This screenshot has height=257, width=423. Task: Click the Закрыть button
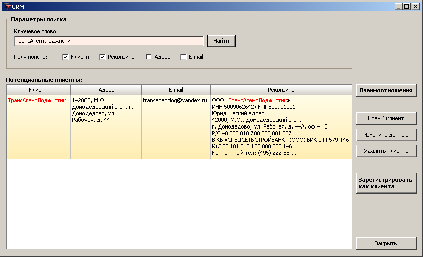(x=386, y=243)
